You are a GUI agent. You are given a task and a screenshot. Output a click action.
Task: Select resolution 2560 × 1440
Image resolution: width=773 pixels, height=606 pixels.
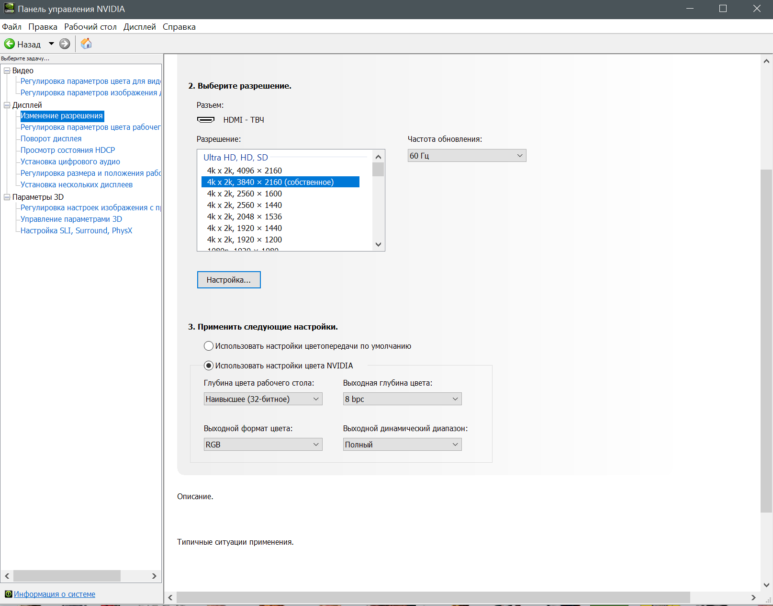coord(280,205)
